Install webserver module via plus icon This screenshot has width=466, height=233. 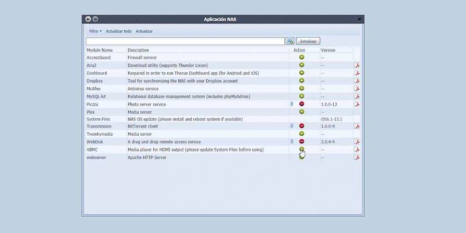pos(302,157)
